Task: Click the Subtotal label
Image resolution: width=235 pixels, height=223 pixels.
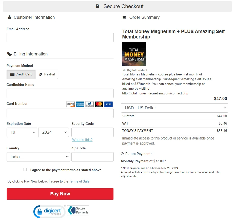Action: (129, 116)
